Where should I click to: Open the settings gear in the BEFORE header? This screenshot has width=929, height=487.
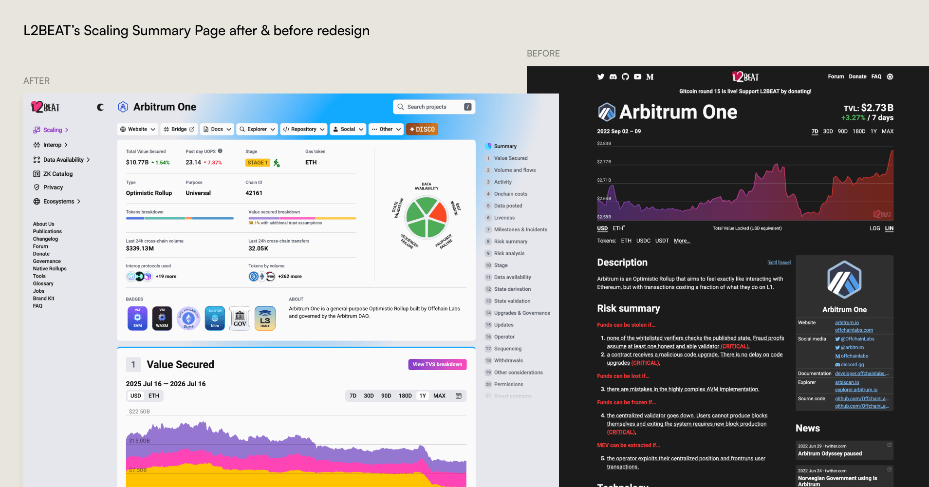(890, 76)
